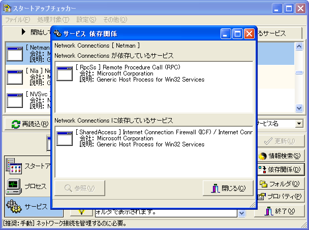309x230 pixels.
Task: Click the フォルダ(O) button
Action: [x=281, y=184]
